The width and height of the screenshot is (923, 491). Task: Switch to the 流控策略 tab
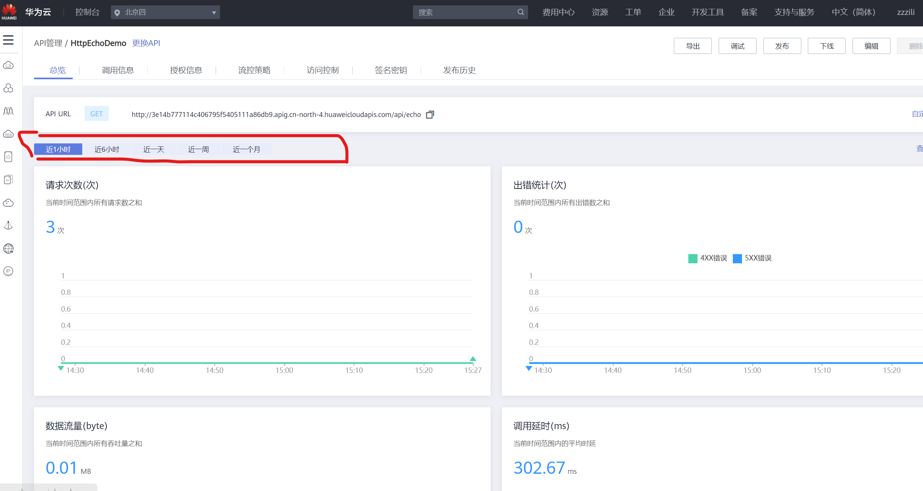(x=254, y=70)
